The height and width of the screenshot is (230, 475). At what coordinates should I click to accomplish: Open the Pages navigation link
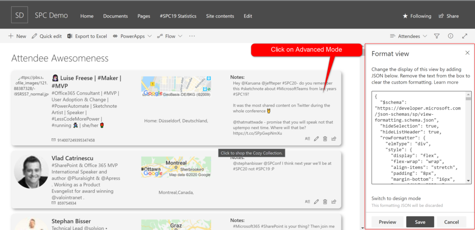144,16
